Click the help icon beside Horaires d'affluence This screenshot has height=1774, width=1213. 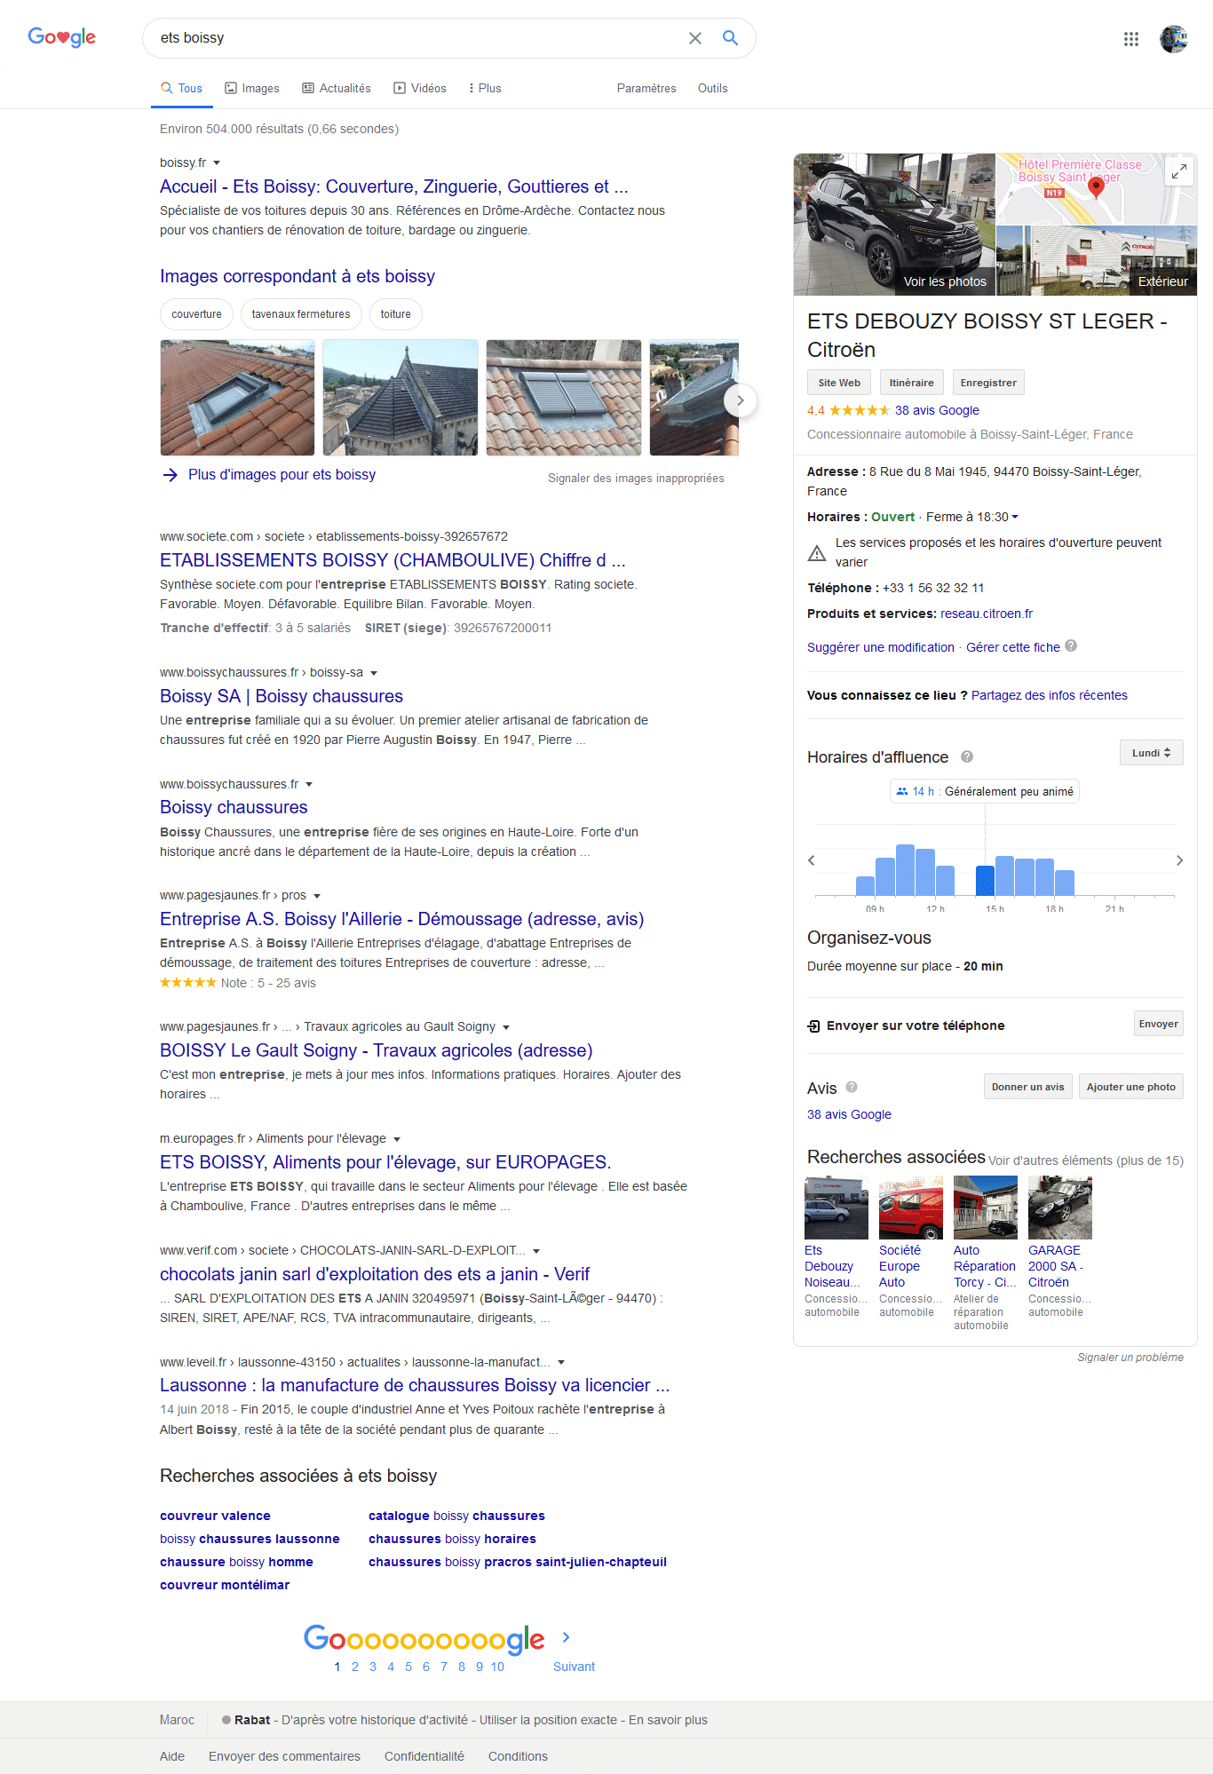[967, 756]
